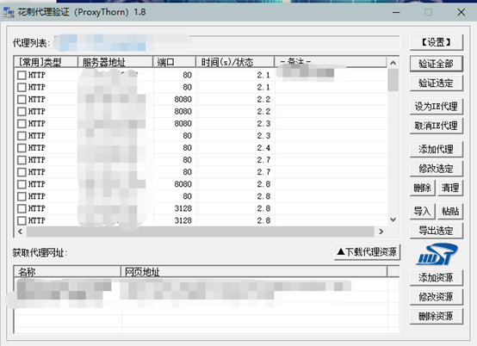Click the HDT logo icon

(437, 254)
